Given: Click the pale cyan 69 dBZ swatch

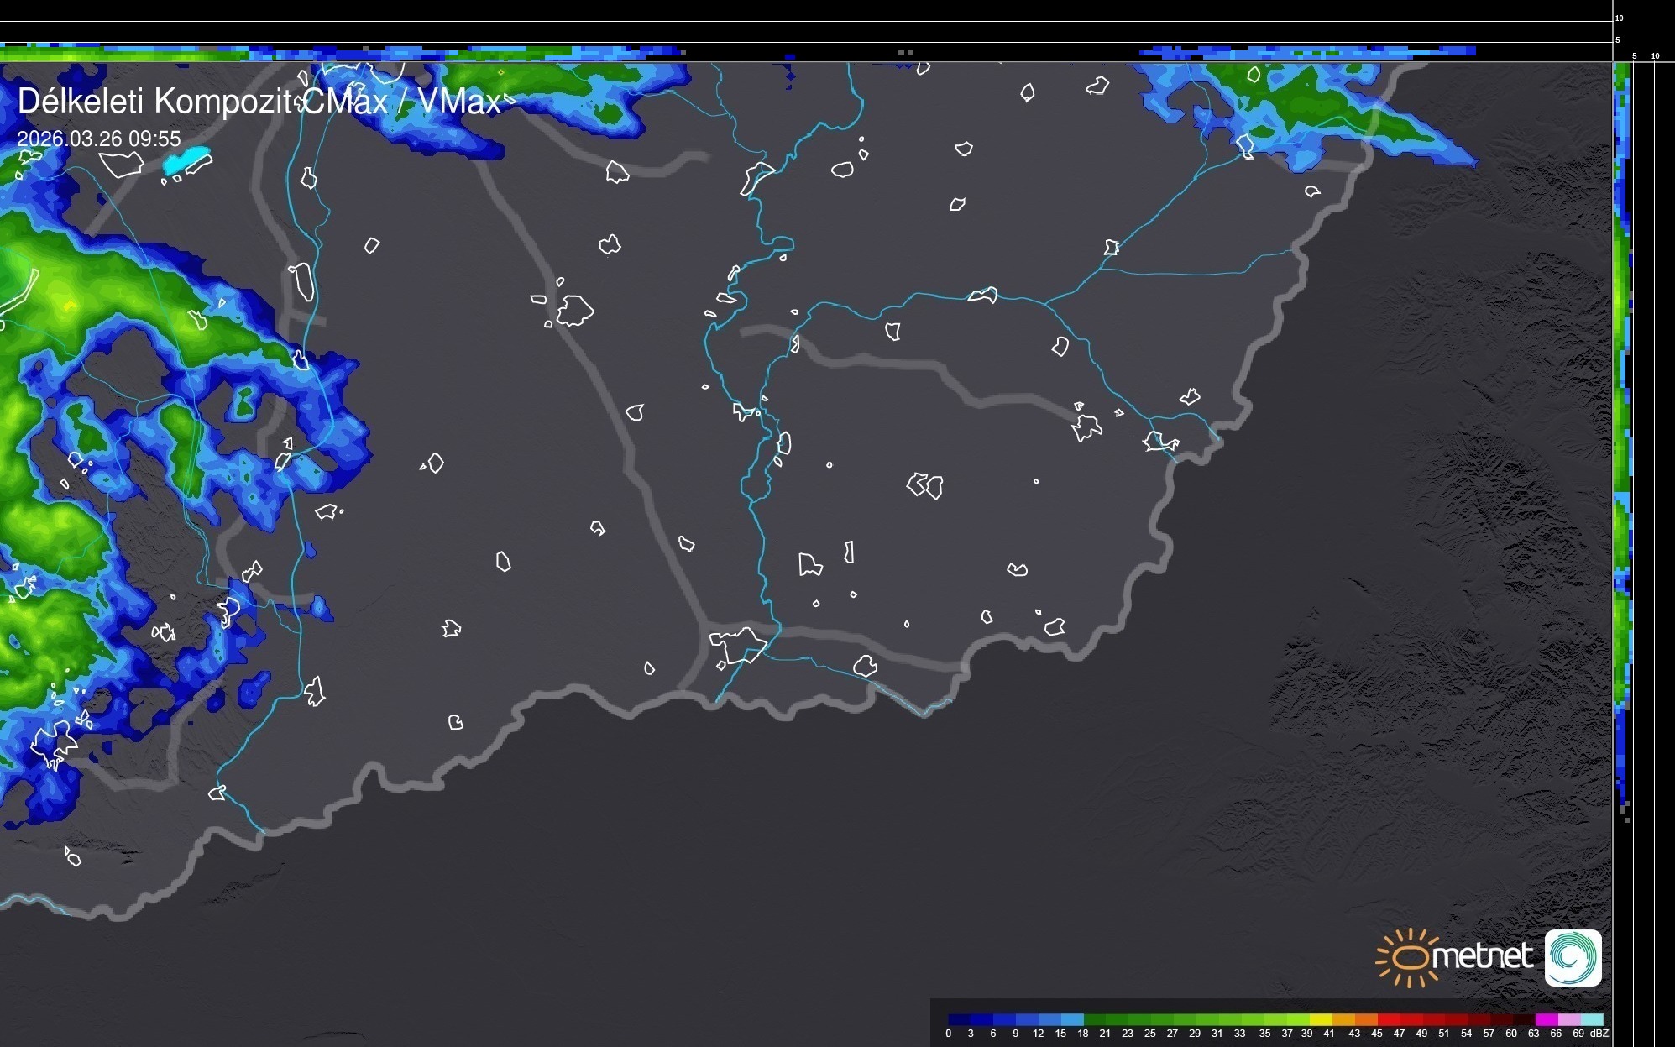Looking at the screenshot, I should pyautogui.click(x=1592, y=1019).
